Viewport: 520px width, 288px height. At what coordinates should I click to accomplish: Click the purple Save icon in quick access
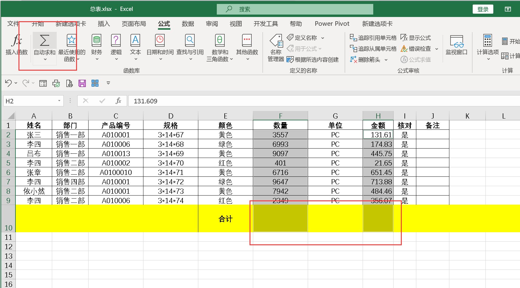pyautogui.click(x=82, y=83)
